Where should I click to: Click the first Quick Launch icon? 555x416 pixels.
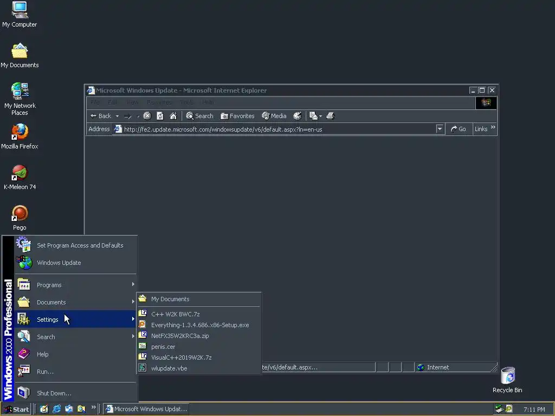click(x=44, y=409)
